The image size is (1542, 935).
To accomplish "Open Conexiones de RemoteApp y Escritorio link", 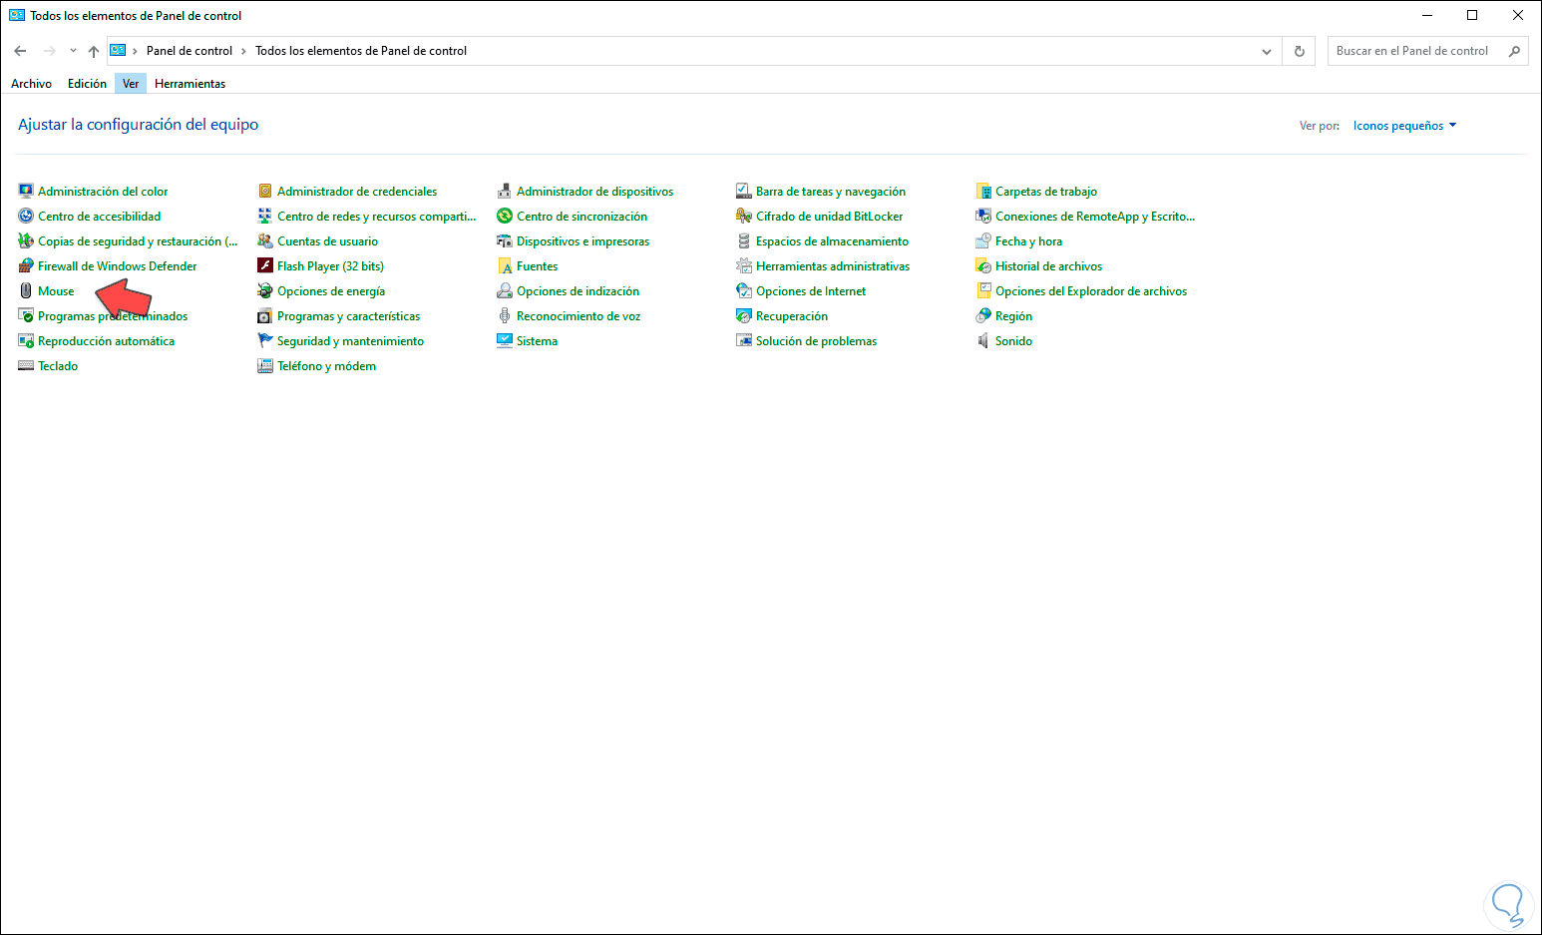I will click(1095, 216).
